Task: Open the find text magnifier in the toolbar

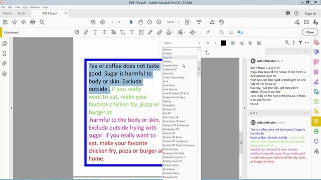Action: pyautogui.click(x=42, y=22)
